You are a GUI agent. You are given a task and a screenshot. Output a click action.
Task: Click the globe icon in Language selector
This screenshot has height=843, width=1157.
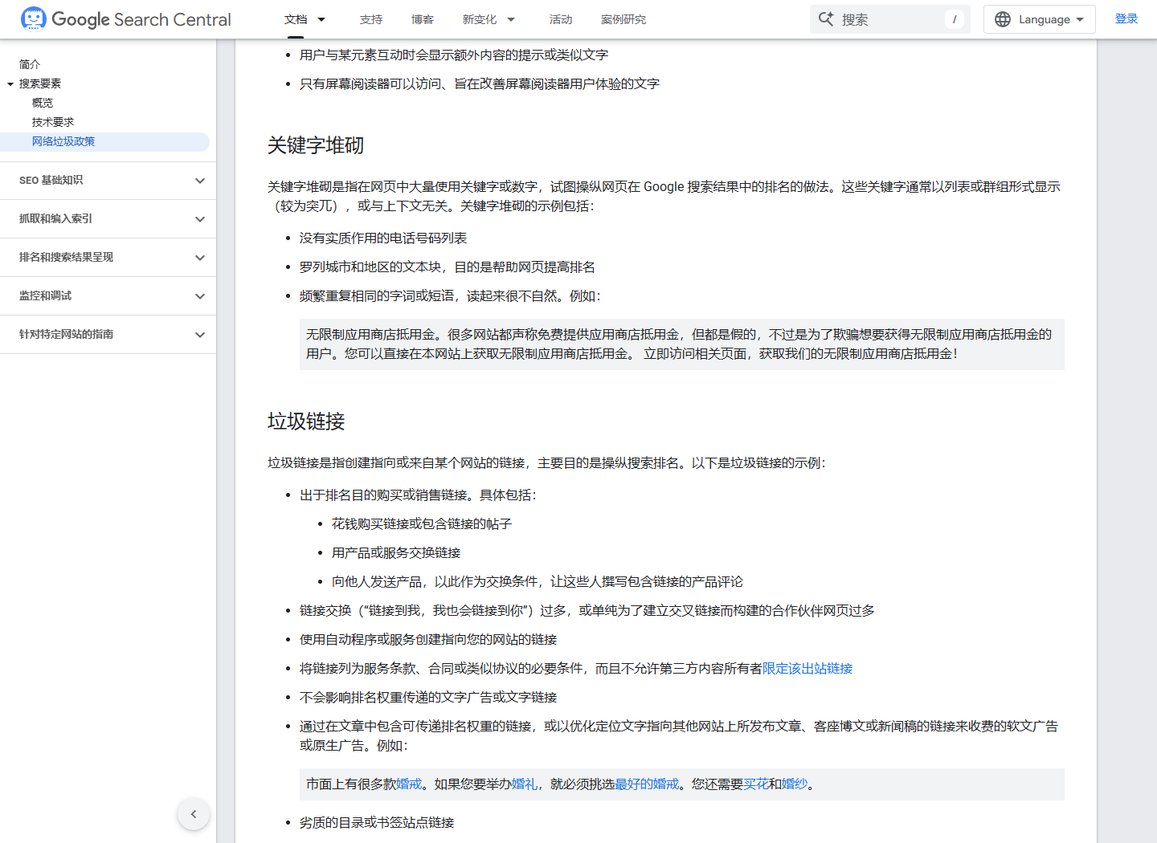coord(1003,19)
